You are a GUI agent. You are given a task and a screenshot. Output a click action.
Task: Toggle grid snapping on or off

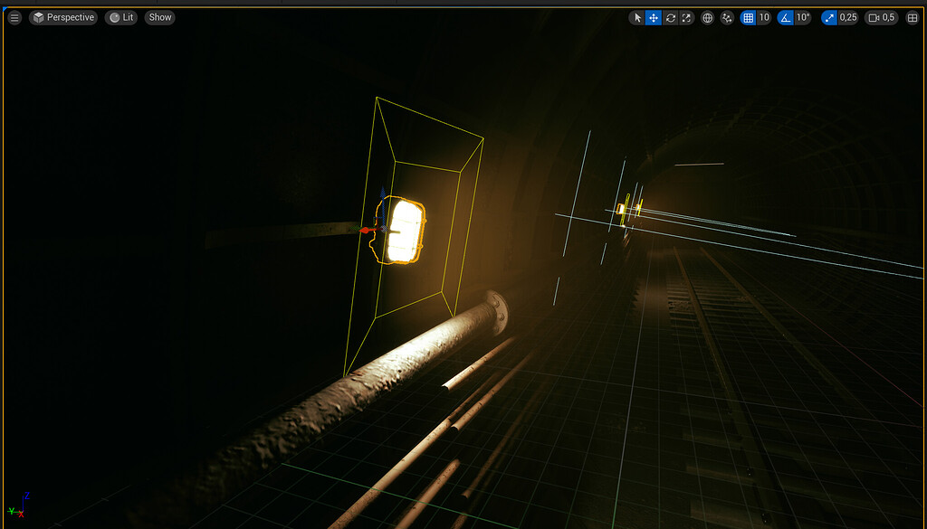click(x=748, y=17)
